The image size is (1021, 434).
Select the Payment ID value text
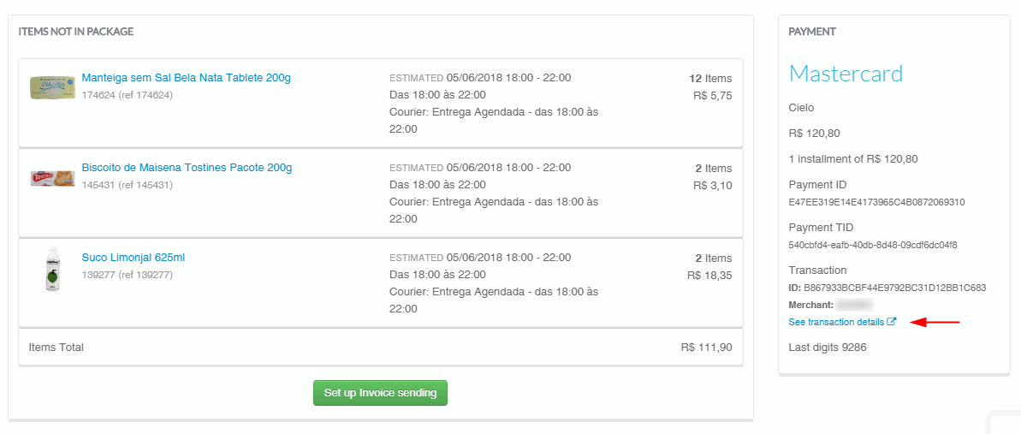click(x=876, y=202)
